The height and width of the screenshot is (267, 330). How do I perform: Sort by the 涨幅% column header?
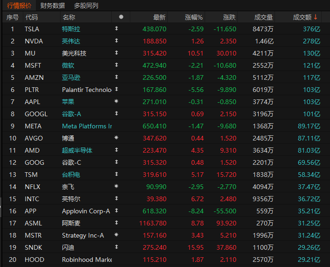[x=193, y=17]
